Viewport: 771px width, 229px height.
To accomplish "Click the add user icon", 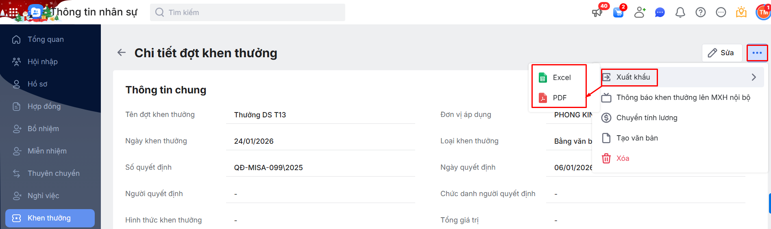I will click(x=640, y=13).
